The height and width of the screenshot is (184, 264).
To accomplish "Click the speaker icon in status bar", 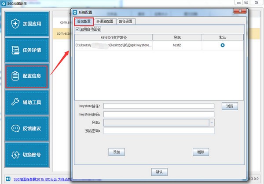I will (8, 179).
